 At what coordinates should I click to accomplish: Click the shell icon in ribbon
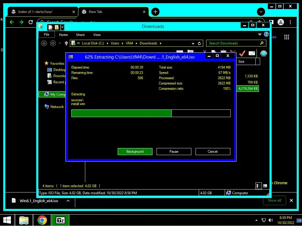coord(263,53)
